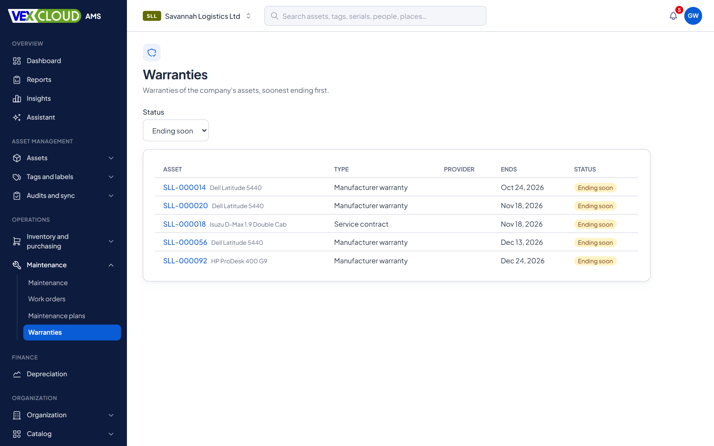The width and height of the screenshot is (714, 446).
Task: Open asset SLL-000020 link
Action: coord(185,205)
